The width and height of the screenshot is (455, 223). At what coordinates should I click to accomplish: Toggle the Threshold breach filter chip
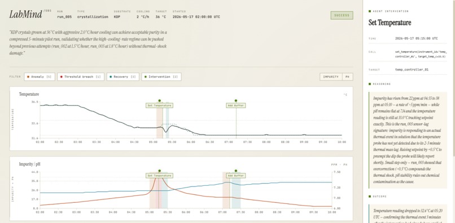tap(81, 77)
